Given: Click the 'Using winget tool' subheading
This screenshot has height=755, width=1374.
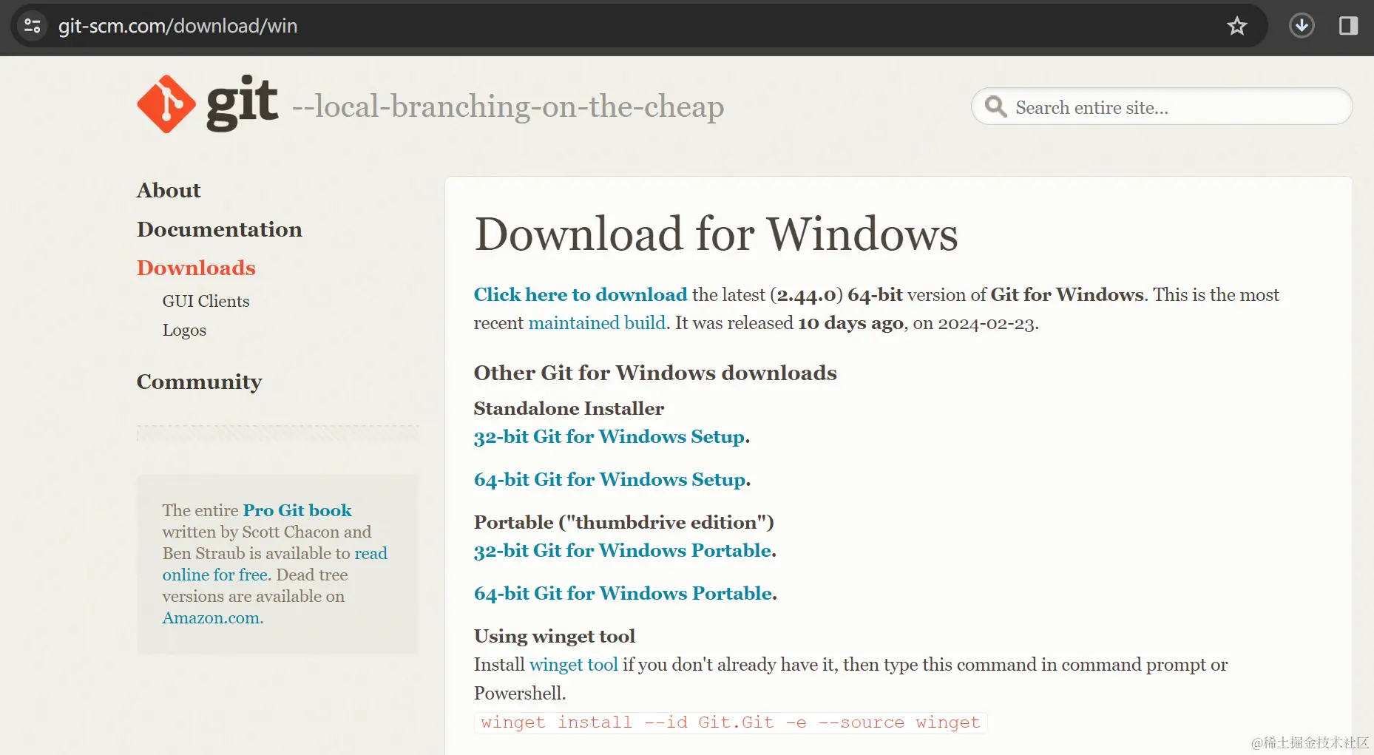Looking at the screenshot, I should (555, 636).
